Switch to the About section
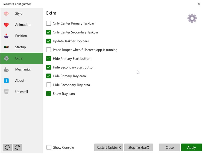The image size is (205, 154). 20,81
